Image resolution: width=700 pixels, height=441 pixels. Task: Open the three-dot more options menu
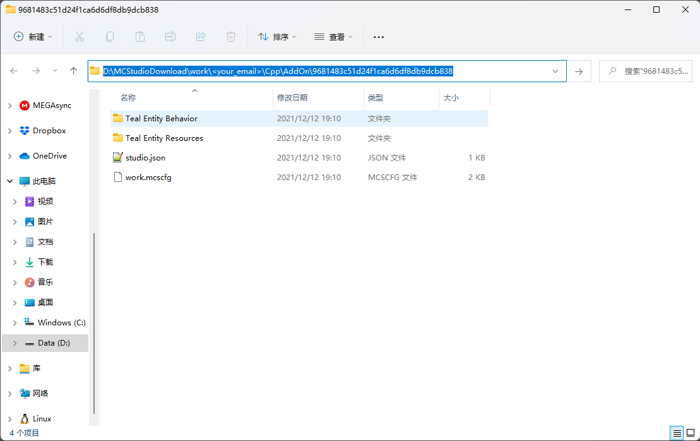pyautogui.click(x=379, y=37)
